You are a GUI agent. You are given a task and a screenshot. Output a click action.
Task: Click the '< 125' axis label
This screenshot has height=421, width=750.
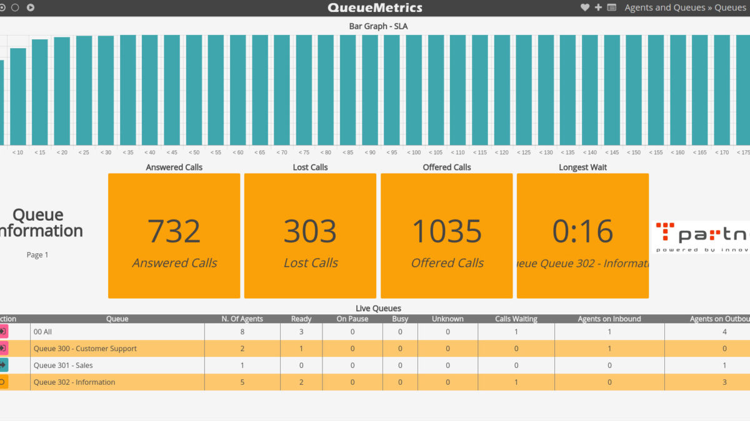[524, 152]
